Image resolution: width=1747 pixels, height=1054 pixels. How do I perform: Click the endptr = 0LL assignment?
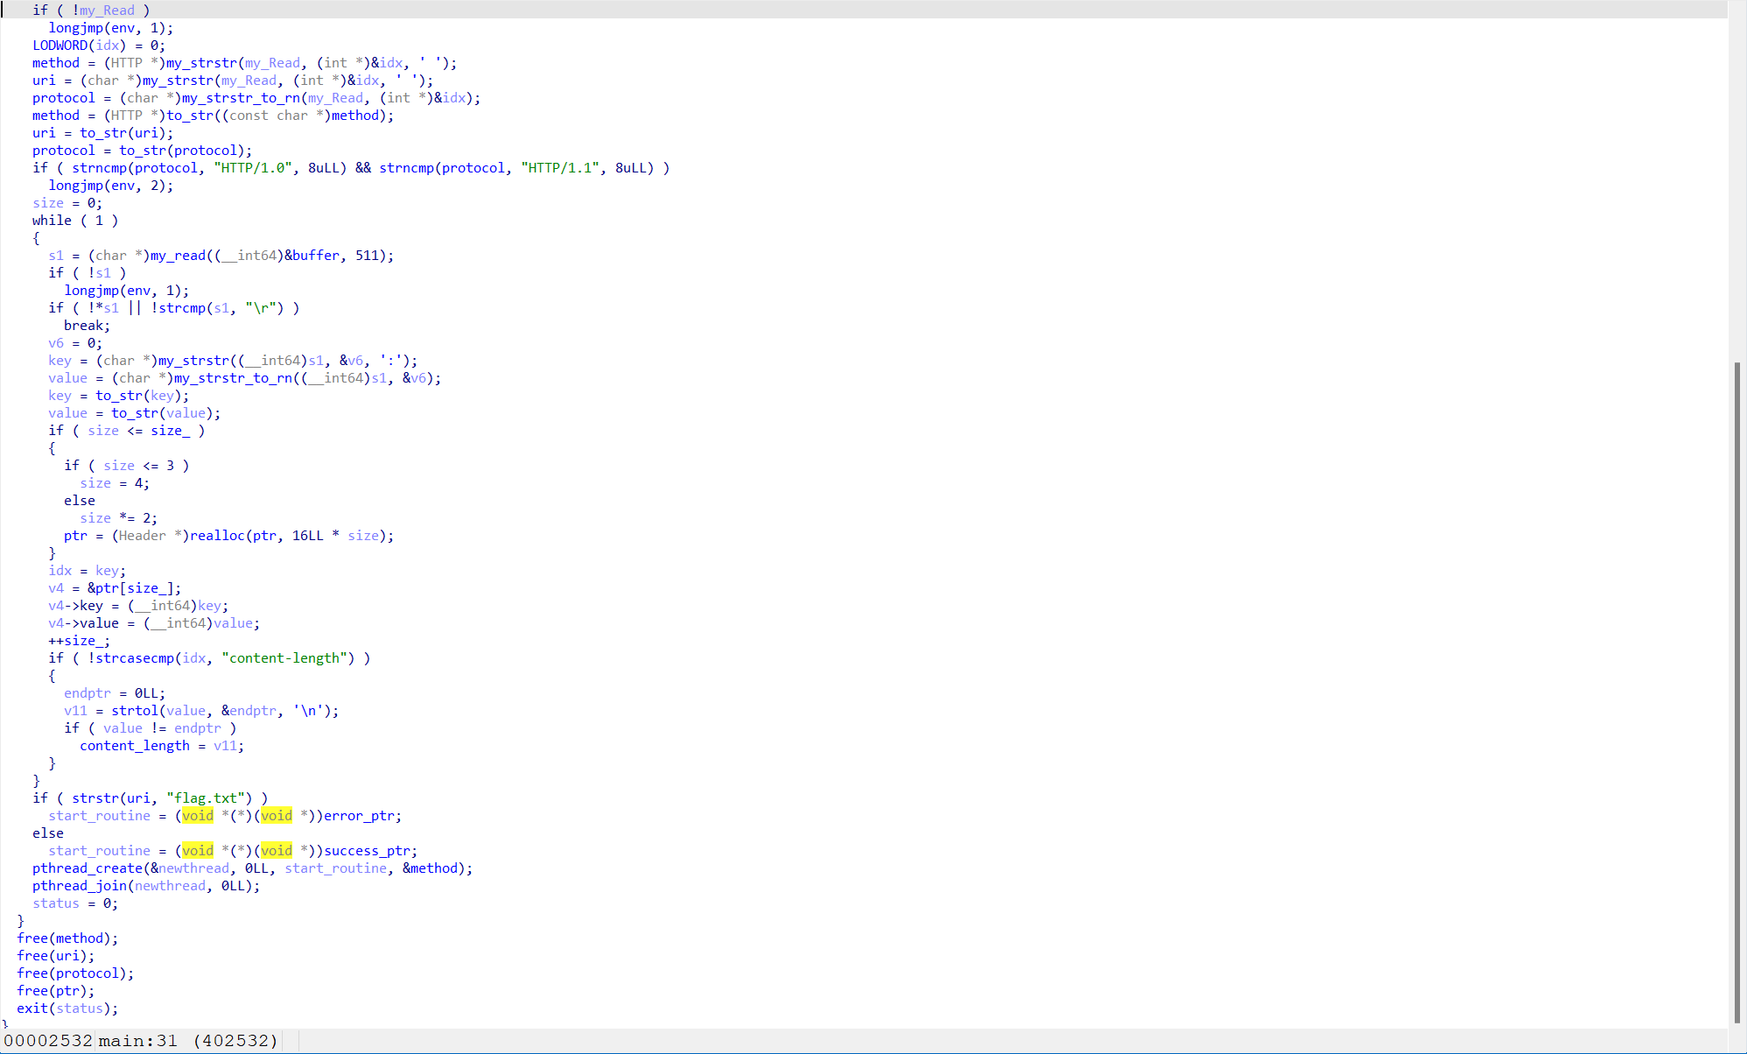pos(115,693)
